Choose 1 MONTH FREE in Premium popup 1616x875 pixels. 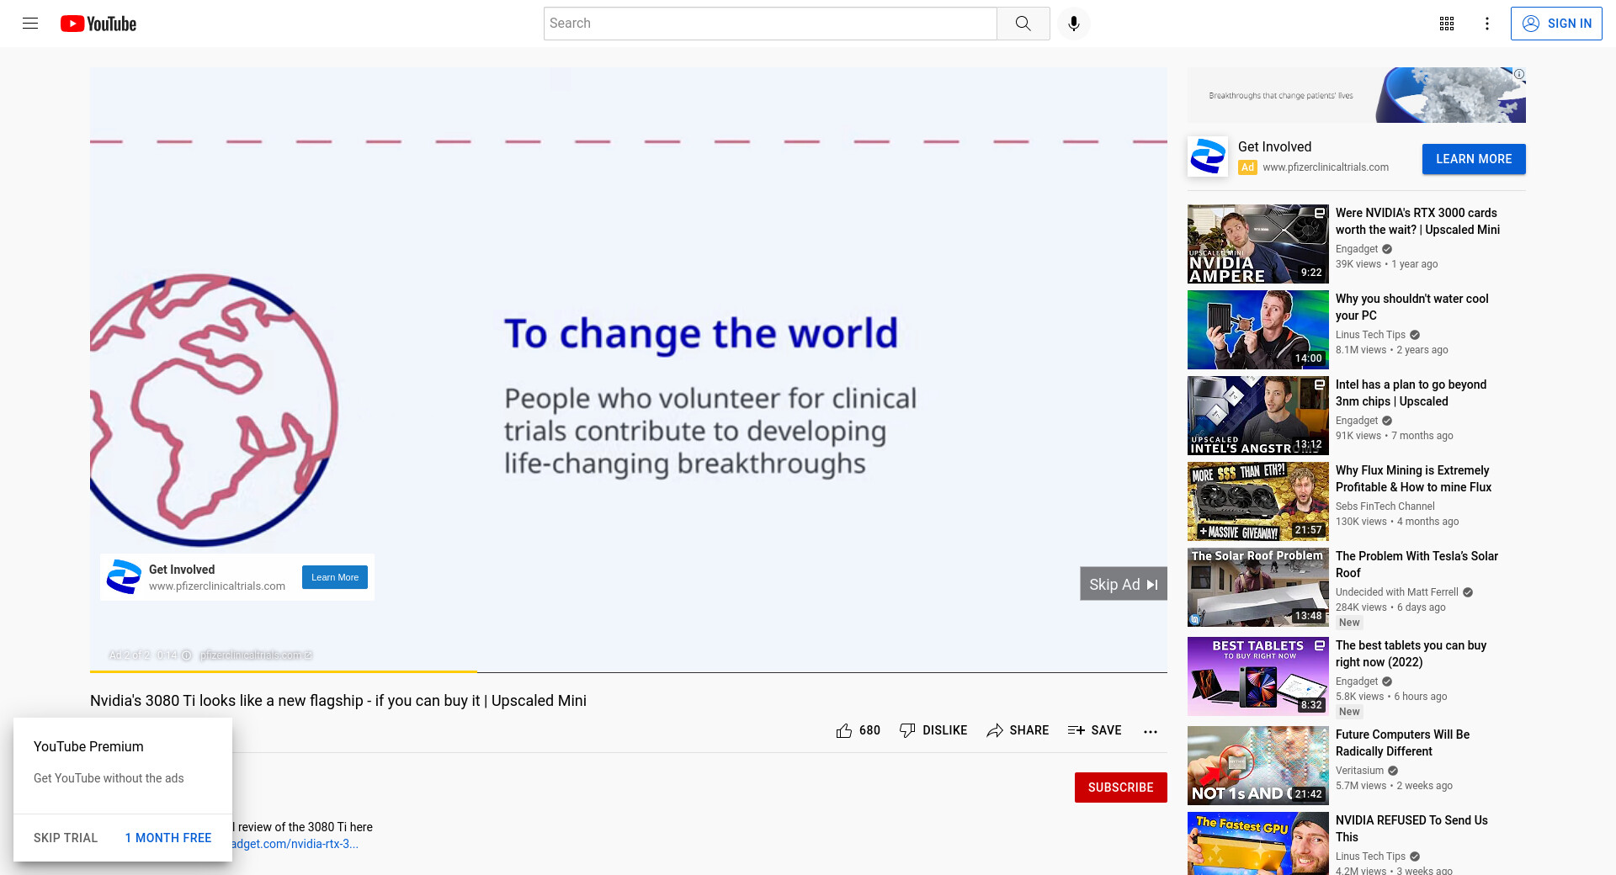pos(168,838)
